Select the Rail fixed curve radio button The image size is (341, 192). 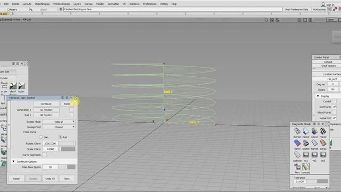tap(60, 137)
